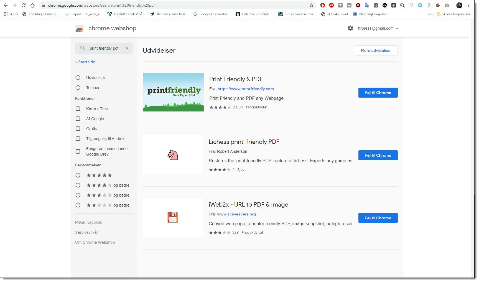Viewport: 479px width, 282px height.
Task: Check the Af Google filter
Action: point(78,119)
